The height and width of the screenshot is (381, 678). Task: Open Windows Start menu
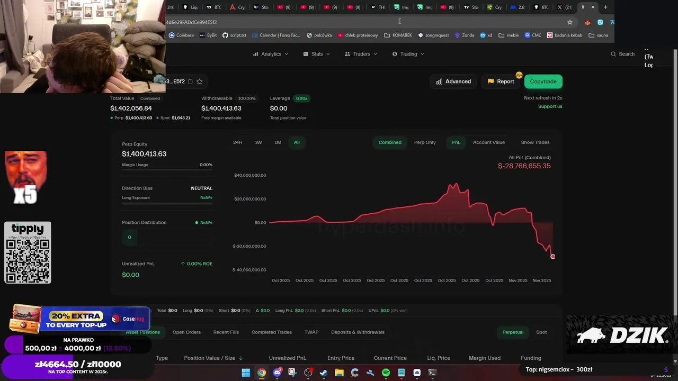[x=246, y=373]
